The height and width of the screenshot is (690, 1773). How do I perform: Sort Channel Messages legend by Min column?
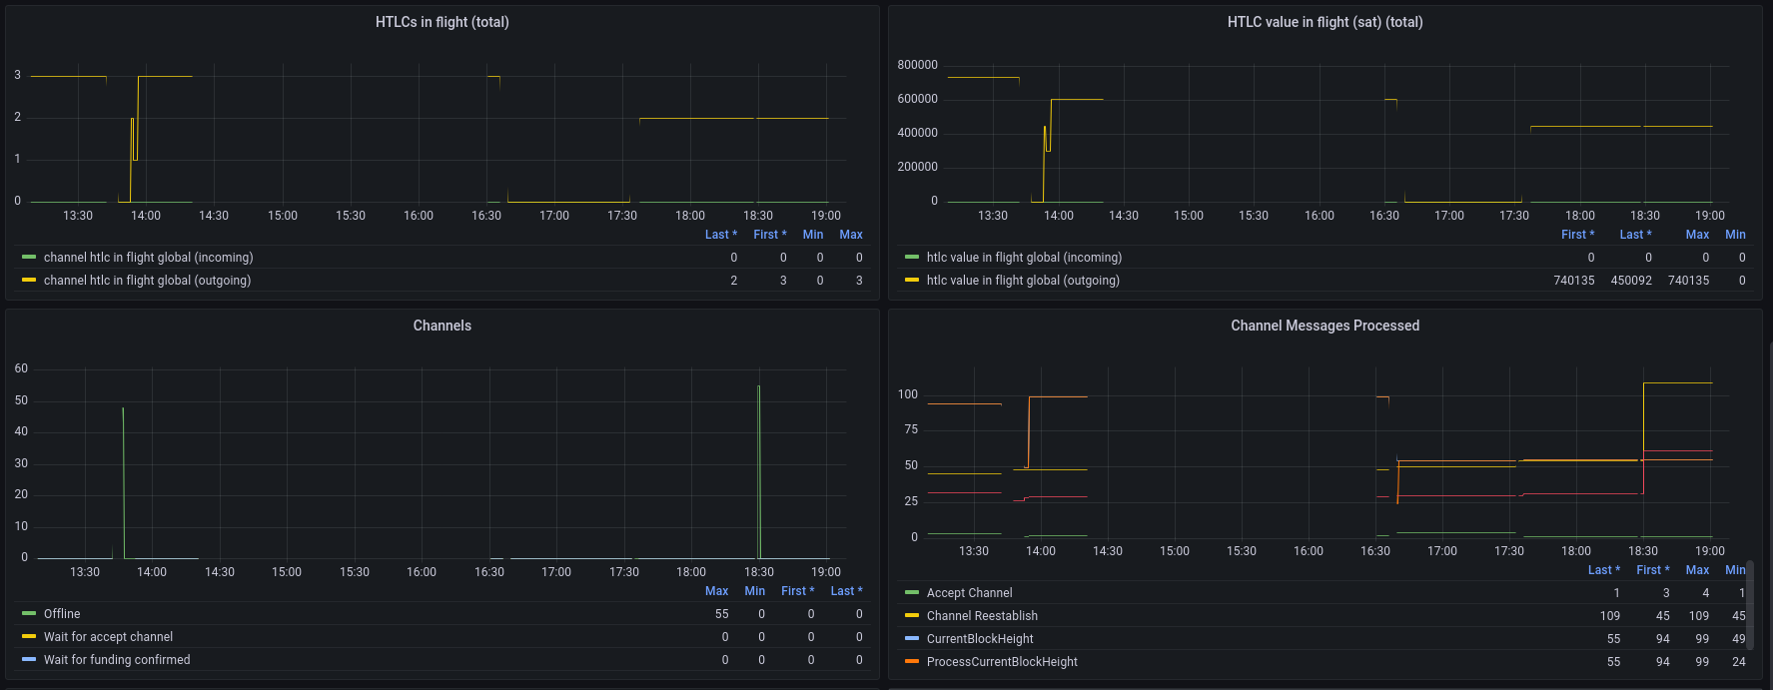(x=1735, y=570)
